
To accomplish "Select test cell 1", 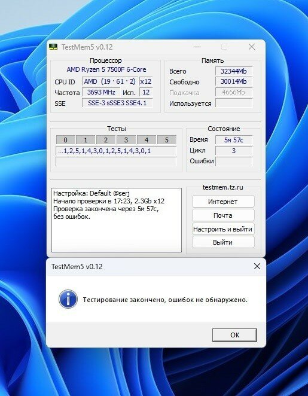I will (x=86, y=140).
